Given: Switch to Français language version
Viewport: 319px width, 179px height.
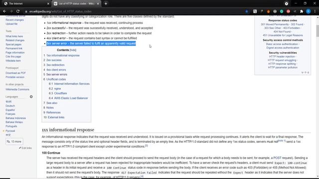Looking at the screenshot, I should click(10, 114).
